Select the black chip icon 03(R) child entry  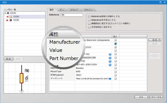point(11,20)
